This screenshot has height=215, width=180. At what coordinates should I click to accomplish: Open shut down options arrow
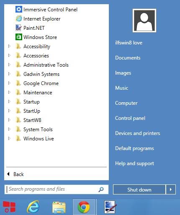point(171,189)
